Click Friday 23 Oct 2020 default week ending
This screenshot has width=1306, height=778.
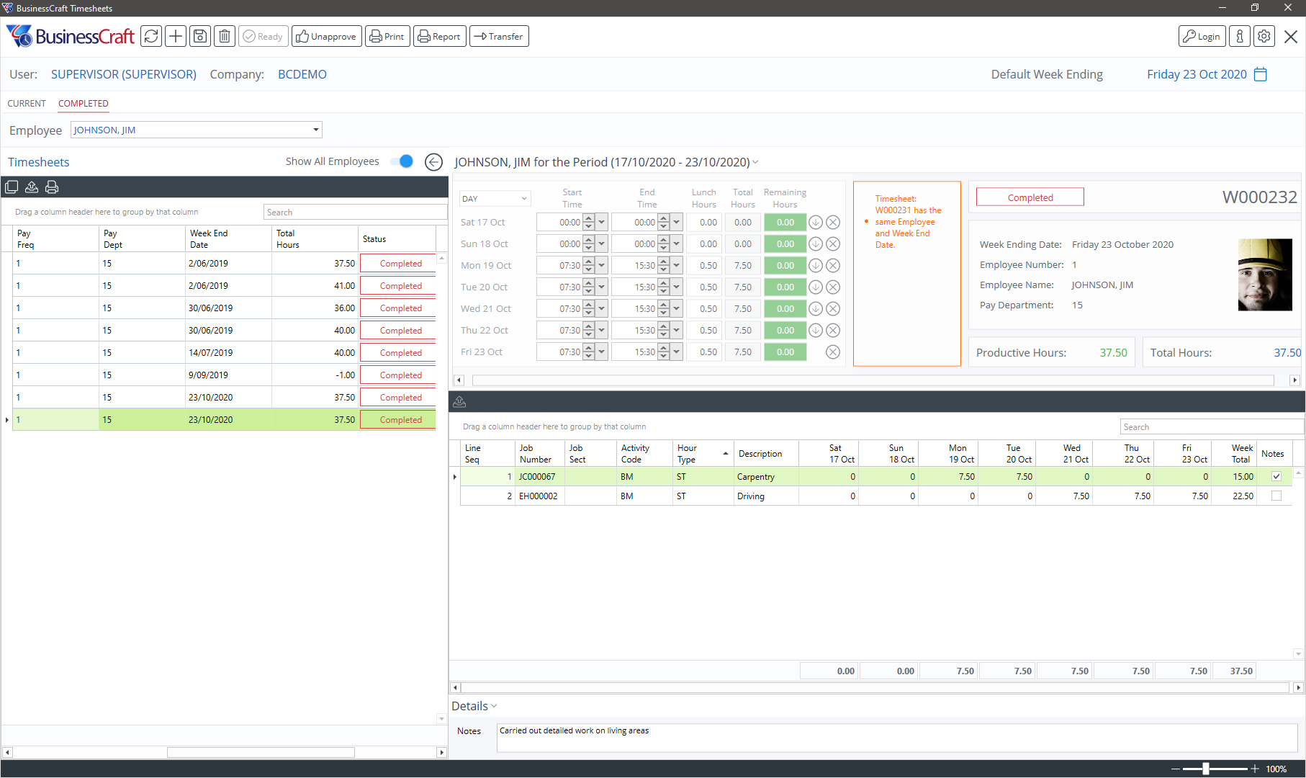point(1197,74)
